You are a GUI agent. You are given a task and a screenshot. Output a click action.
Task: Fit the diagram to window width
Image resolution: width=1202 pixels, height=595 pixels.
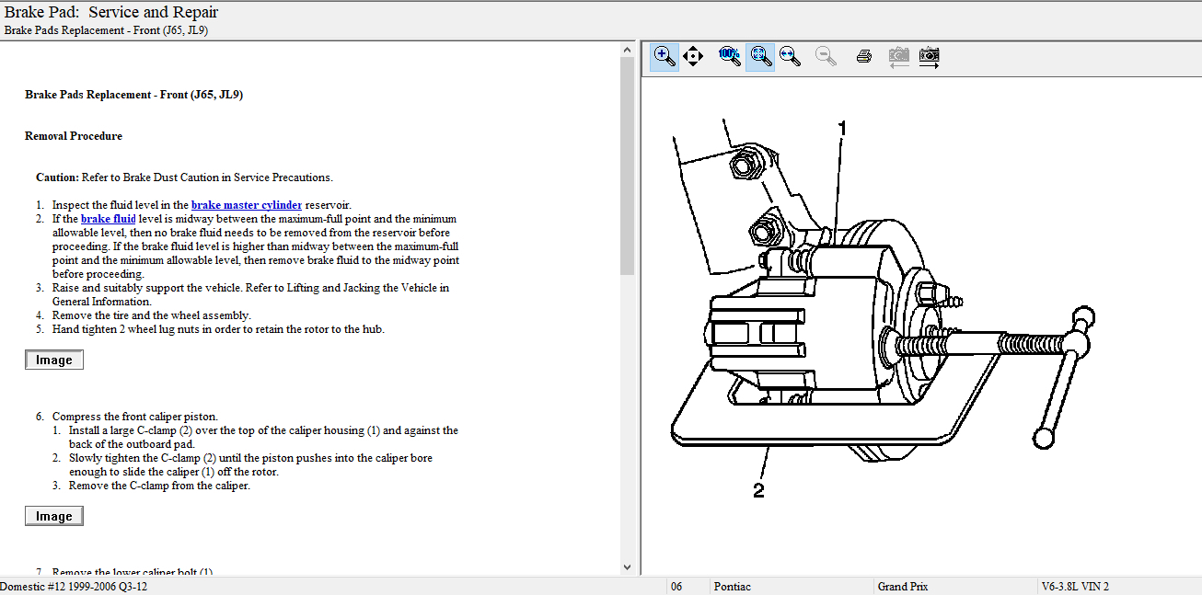790,56
